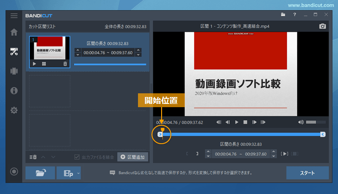Open Settings via the gear icon
The height and width of the screenshot is (194, 338).
[x=14, y=110]
